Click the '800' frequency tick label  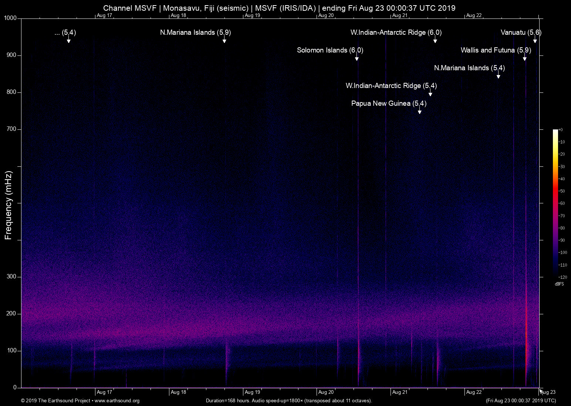coord(12,92)
